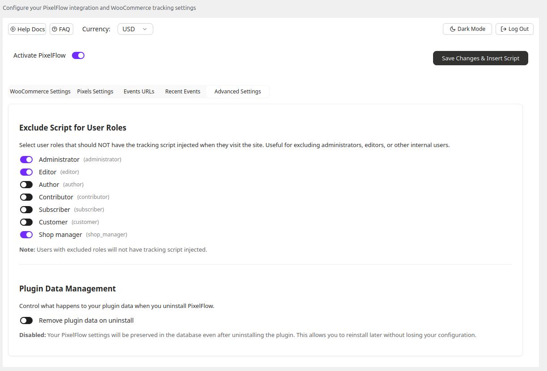Click the Log Out arrow icon
The width and height of the screenshot is (547, 371).
[x=504, y=29]
